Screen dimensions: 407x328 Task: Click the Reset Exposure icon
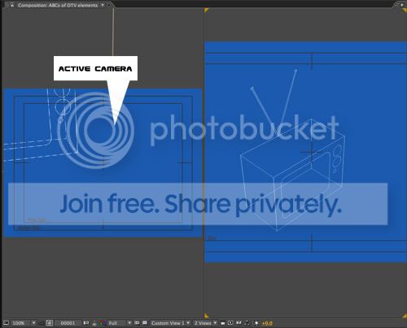(x=256, y=323)
